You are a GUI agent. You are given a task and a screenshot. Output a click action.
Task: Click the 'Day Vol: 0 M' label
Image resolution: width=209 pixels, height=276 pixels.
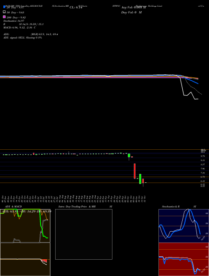click(x=131, y=13)
